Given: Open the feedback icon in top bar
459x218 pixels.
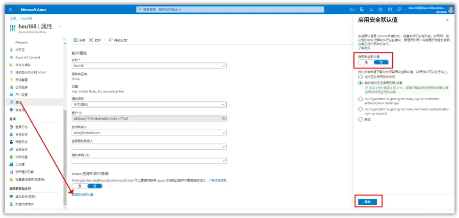Looking at the screenshot, I should (399, 10).
